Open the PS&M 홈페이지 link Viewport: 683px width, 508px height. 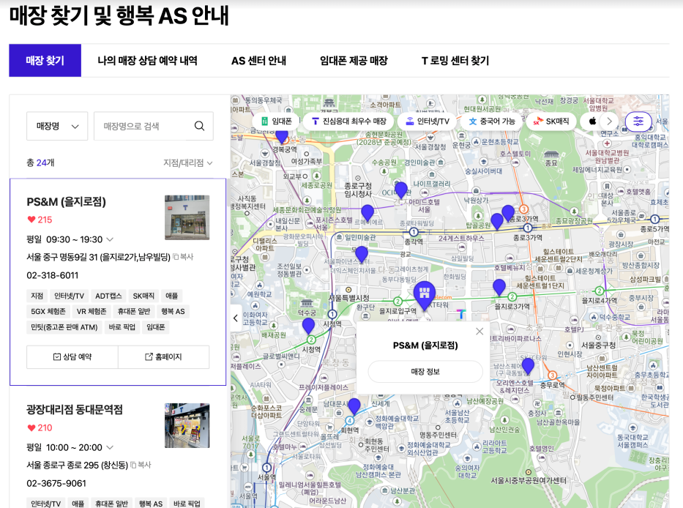(x=163, y=356)
